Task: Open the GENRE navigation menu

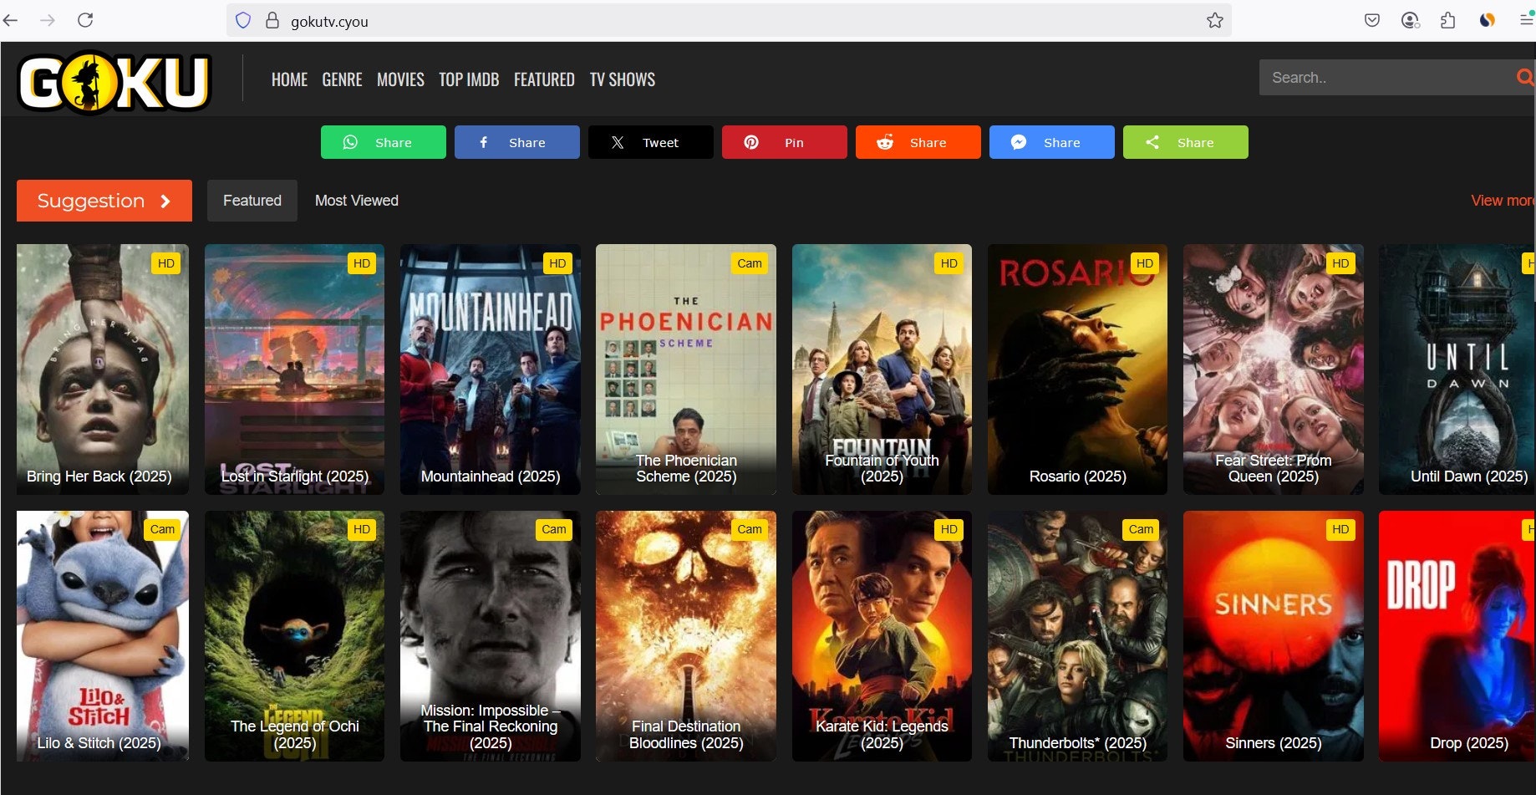Action: tap(342, 79)
